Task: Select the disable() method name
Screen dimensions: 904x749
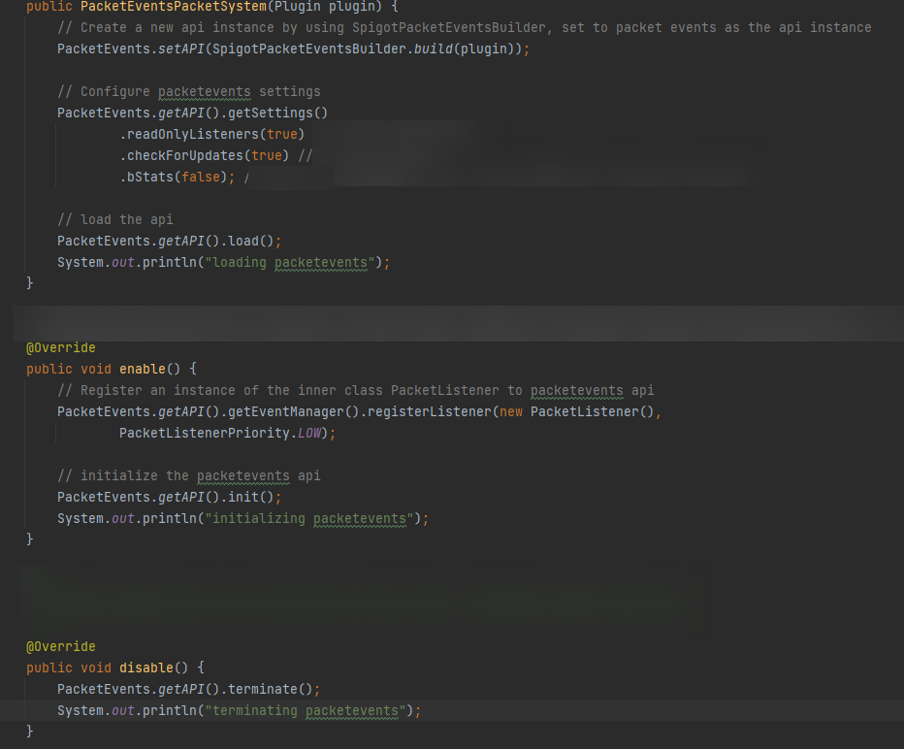Action: click(145, 668)
